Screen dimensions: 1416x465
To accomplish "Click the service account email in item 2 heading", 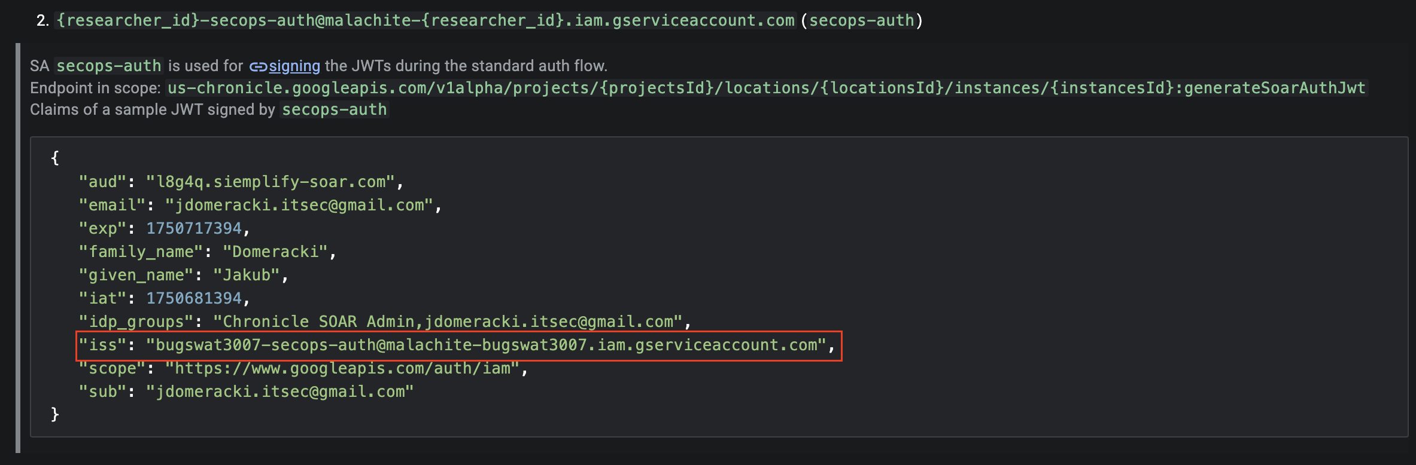I will [425, 20].
